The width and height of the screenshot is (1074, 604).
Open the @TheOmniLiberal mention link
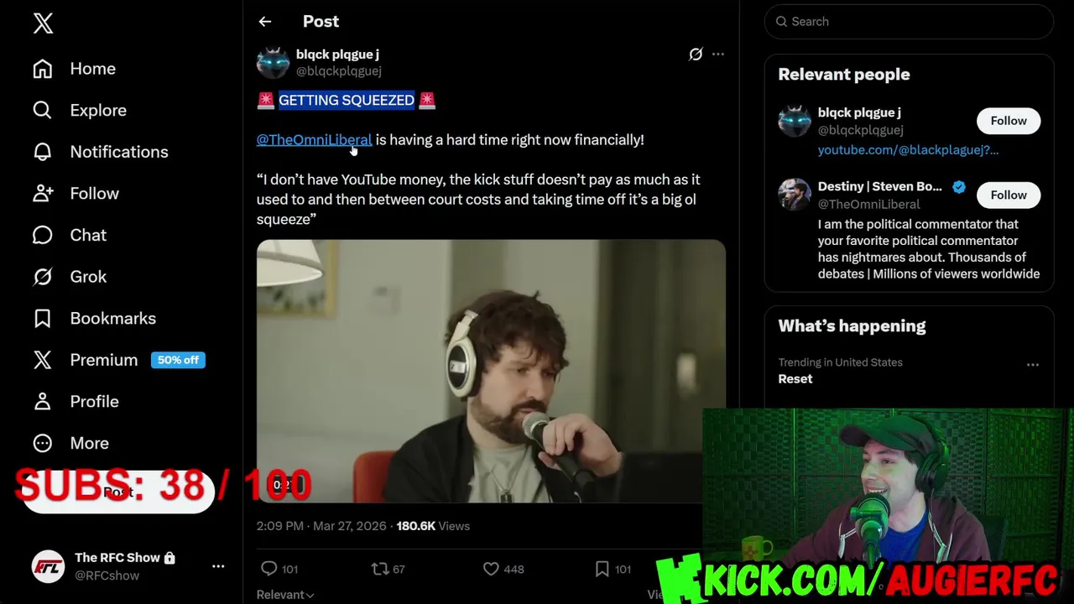point(314,140)
